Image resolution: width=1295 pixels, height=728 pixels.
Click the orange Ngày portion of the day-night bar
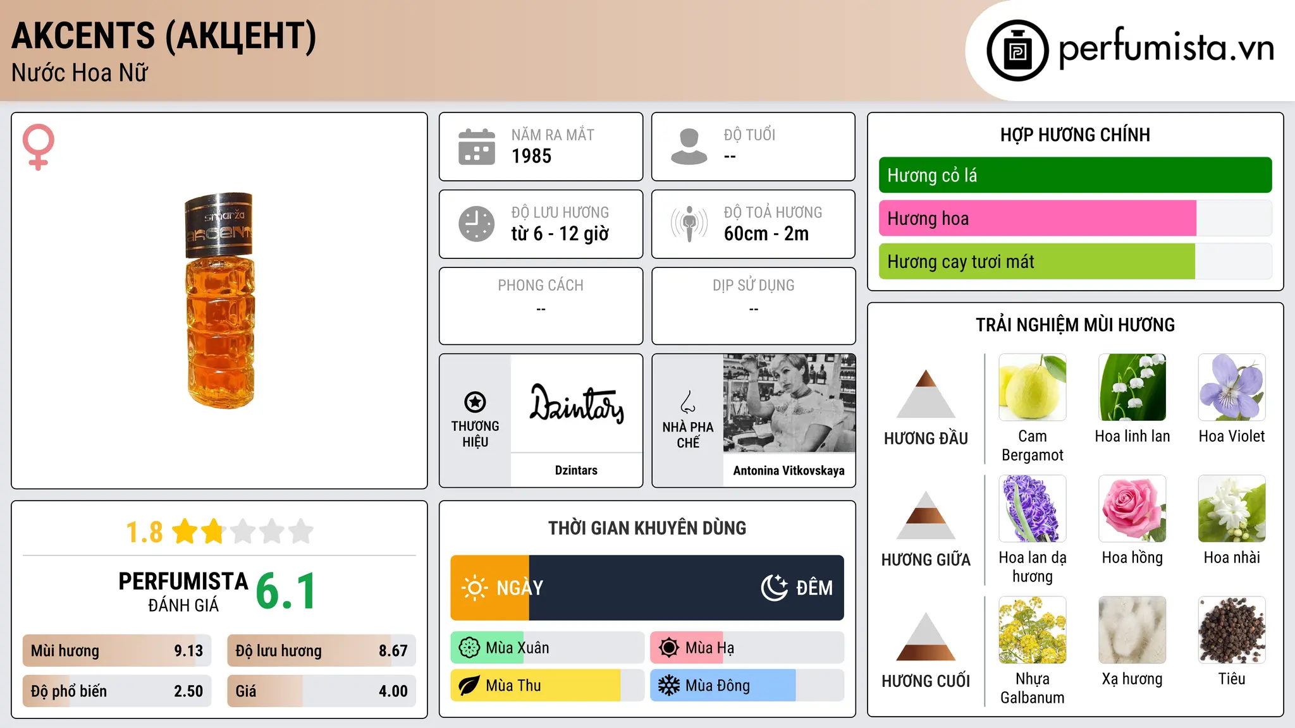click(490, 588)
